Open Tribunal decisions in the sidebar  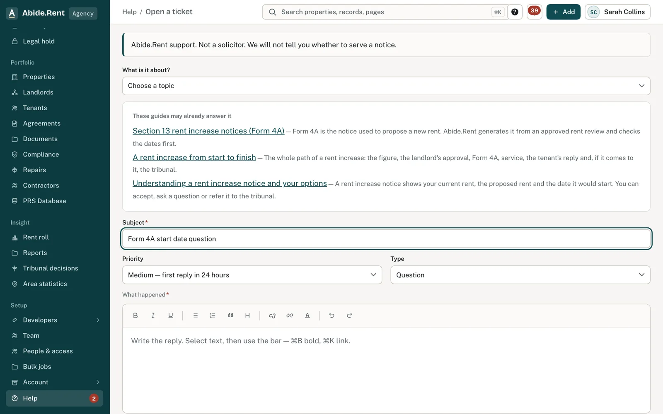[x=55, y=268]
